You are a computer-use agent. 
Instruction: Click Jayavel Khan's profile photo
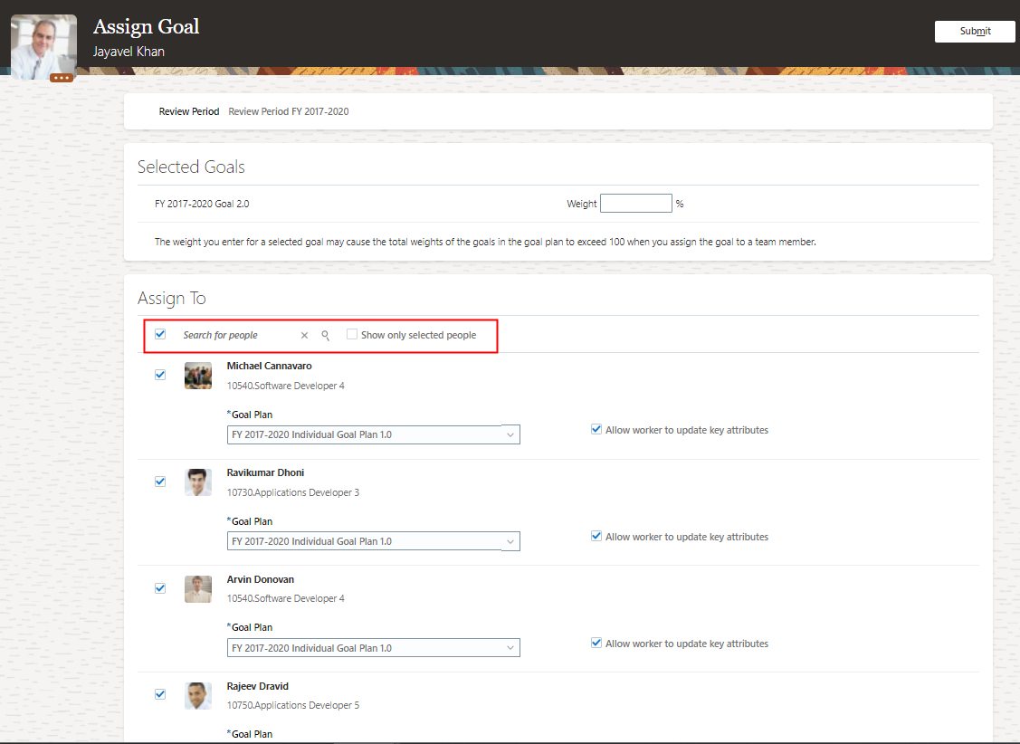click(x=43, y=45)
